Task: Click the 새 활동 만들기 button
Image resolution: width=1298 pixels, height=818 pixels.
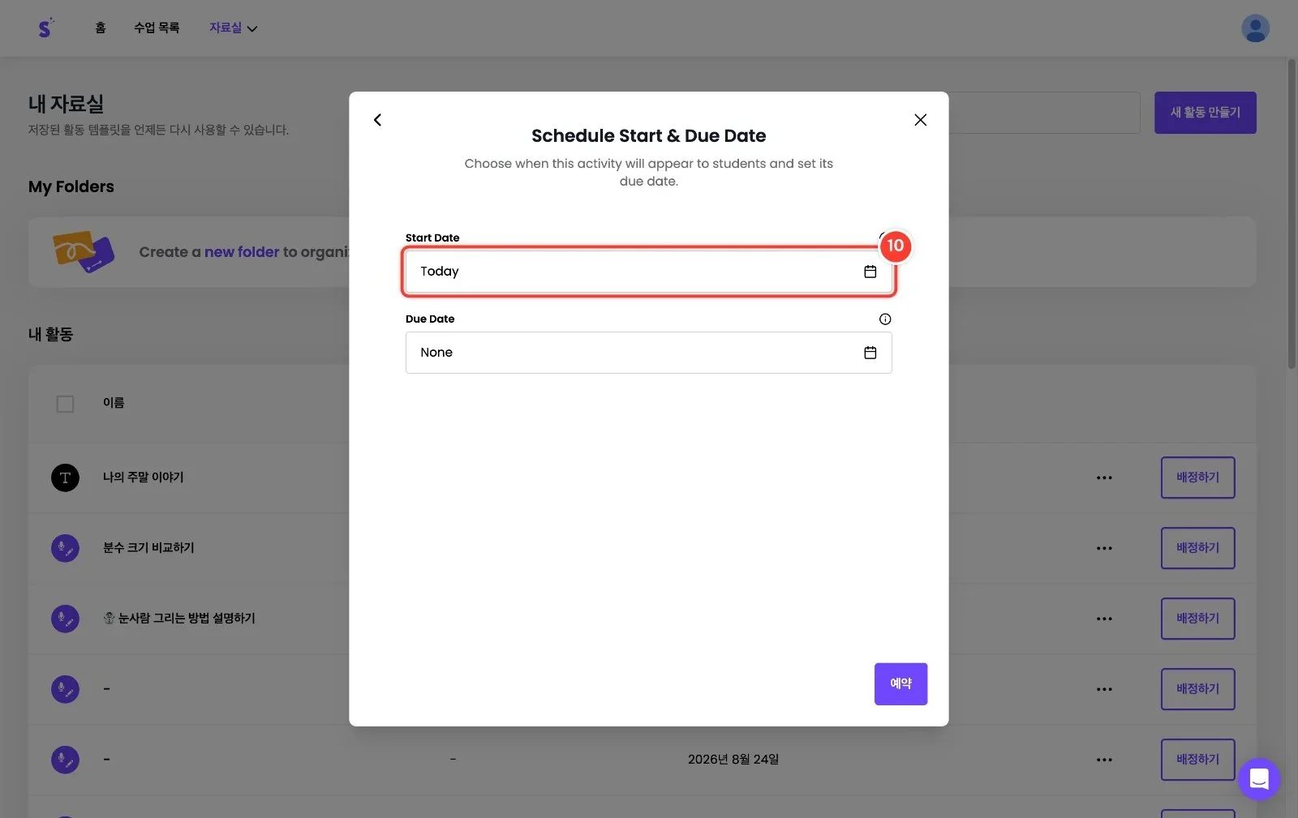Action: click(x=1205, y=113)
